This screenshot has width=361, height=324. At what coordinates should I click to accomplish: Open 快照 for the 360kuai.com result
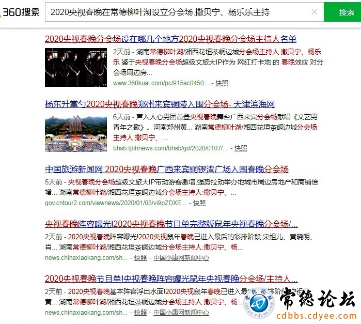(x=222, y=83)
